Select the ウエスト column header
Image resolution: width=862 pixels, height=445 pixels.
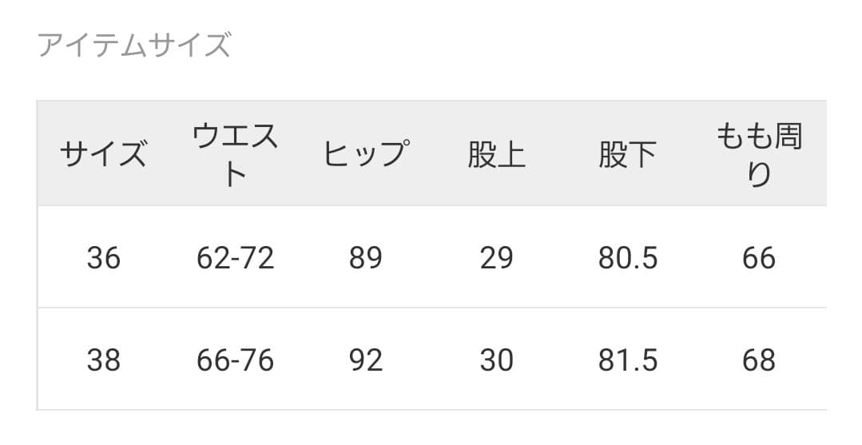coord(235,154)
